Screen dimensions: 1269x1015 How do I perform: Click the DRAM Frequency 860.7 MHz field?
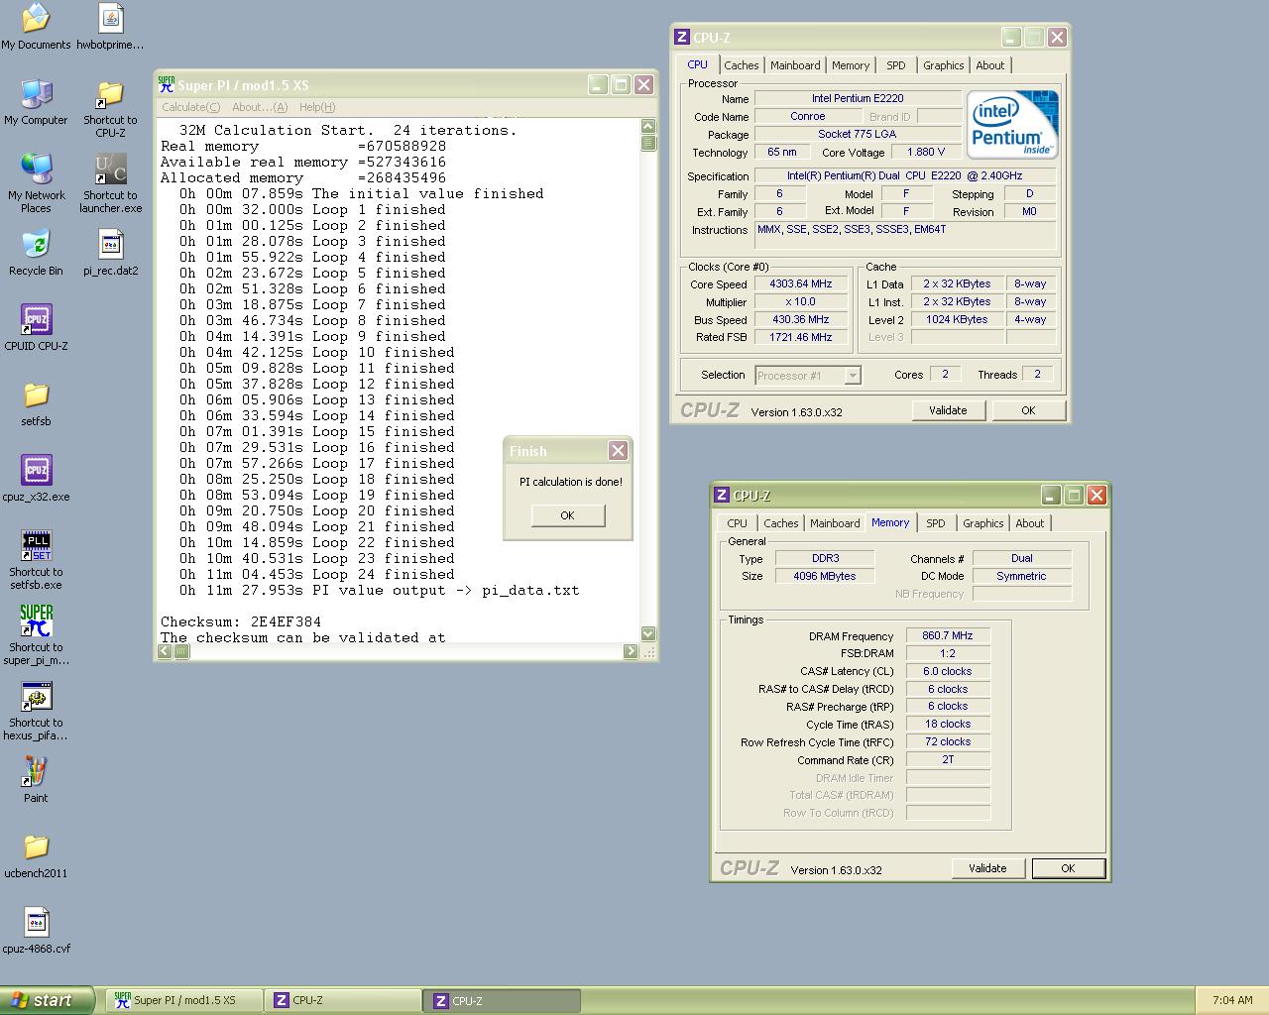[x=948, y=636]
